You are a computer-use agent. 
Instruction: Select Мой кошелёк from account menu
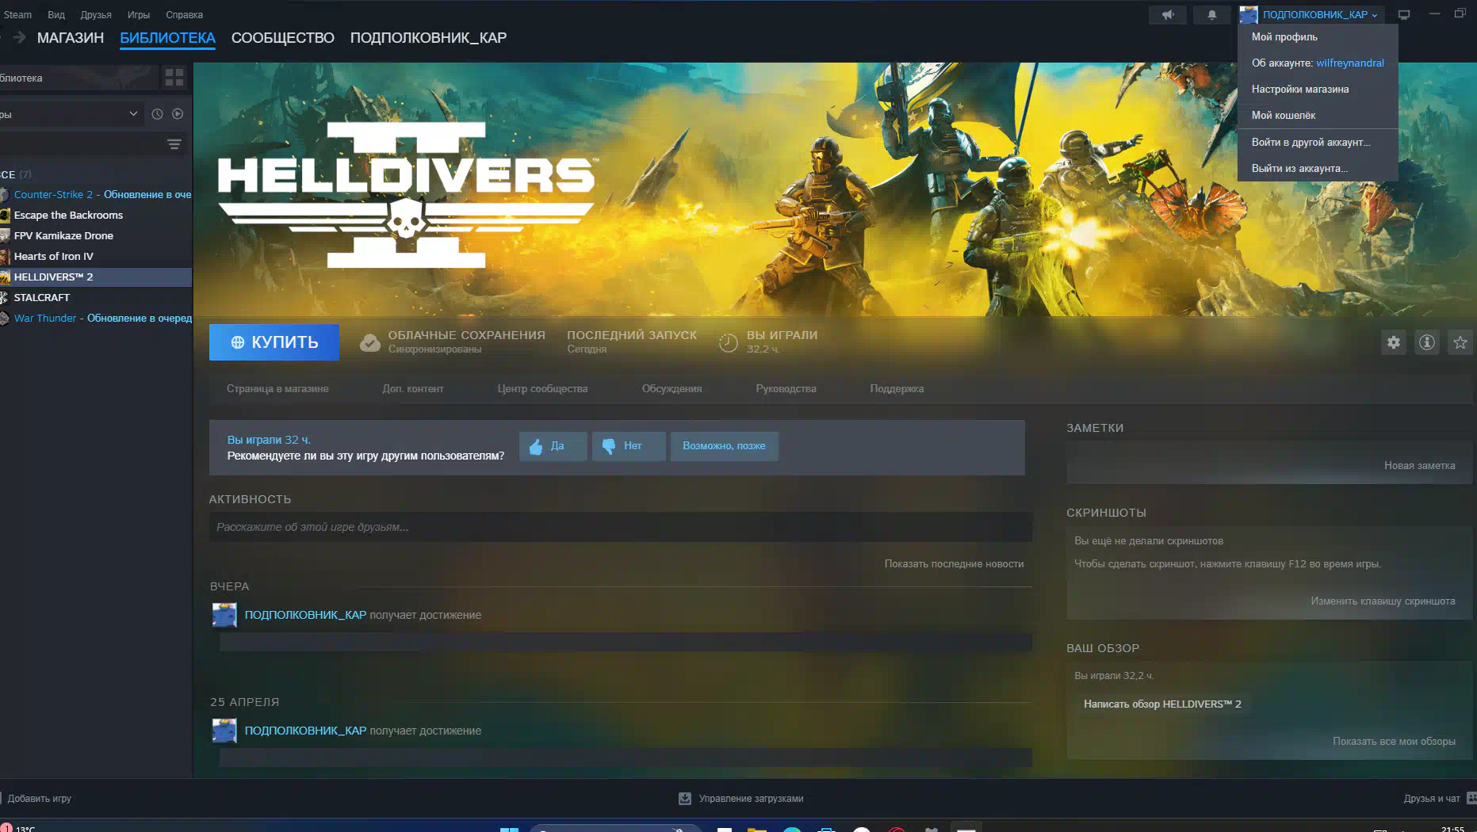1283,116
